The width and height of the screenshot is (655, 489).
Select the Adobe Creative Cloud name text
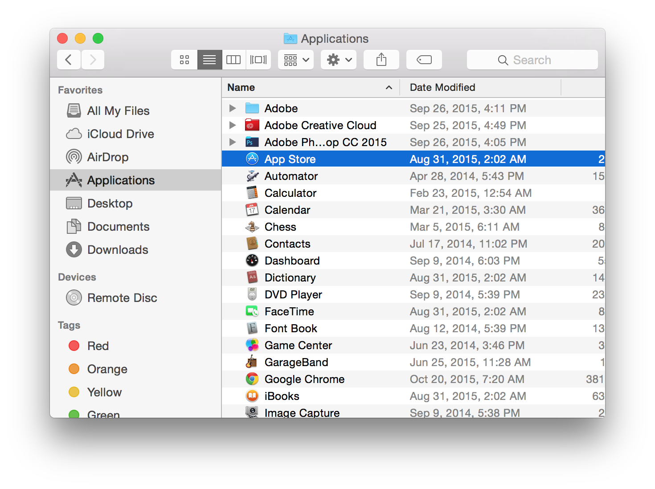[x=320, y=125]
